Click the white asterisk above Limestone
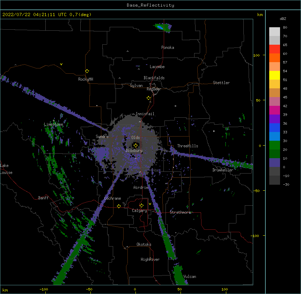The image size is (301, 294). [54, 121]
